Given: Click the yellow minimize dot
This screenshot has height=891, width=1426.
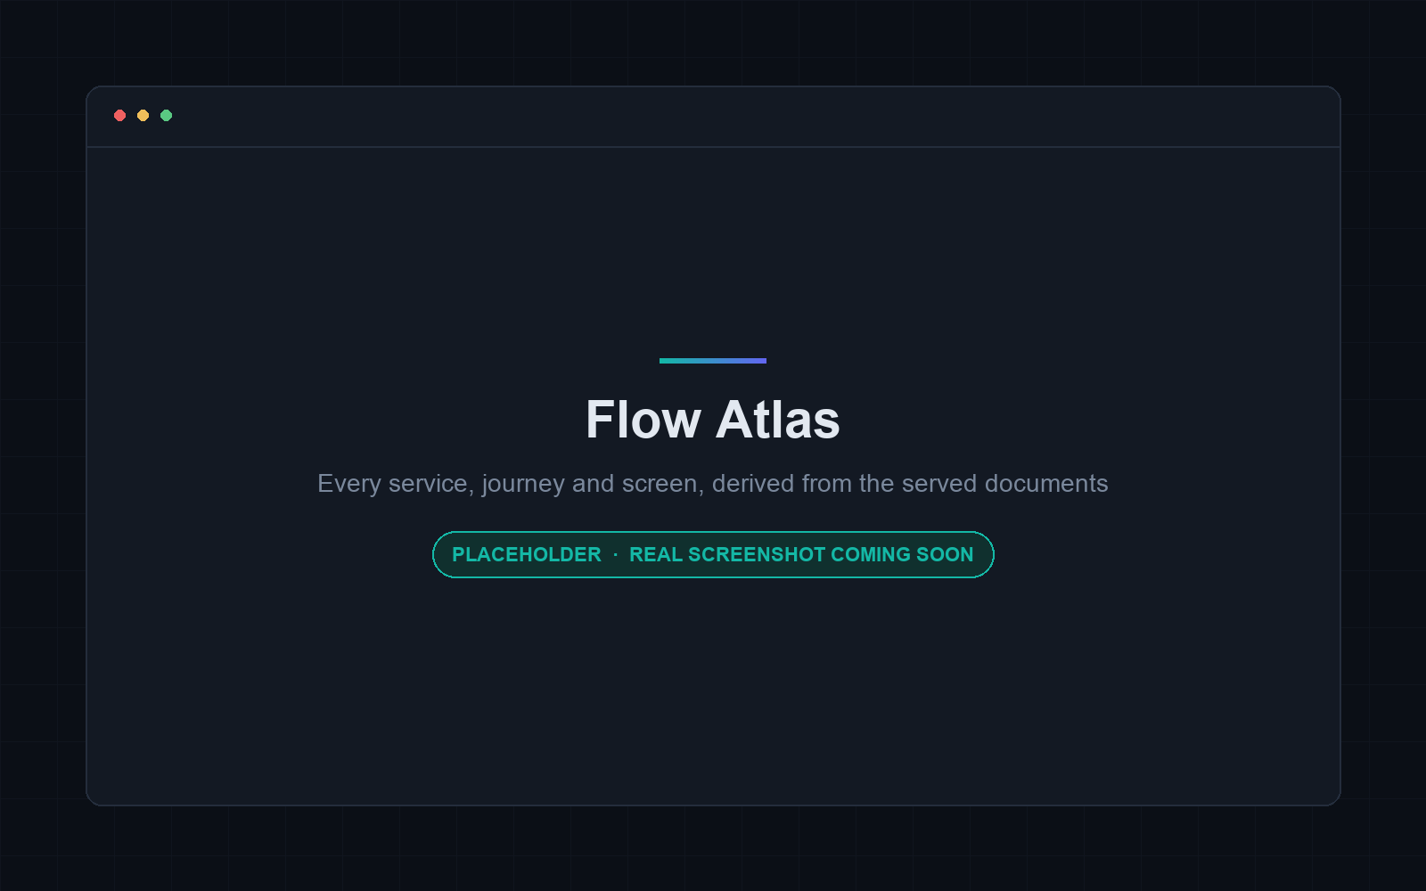Looking at the screenshot, I should (143, 115).
